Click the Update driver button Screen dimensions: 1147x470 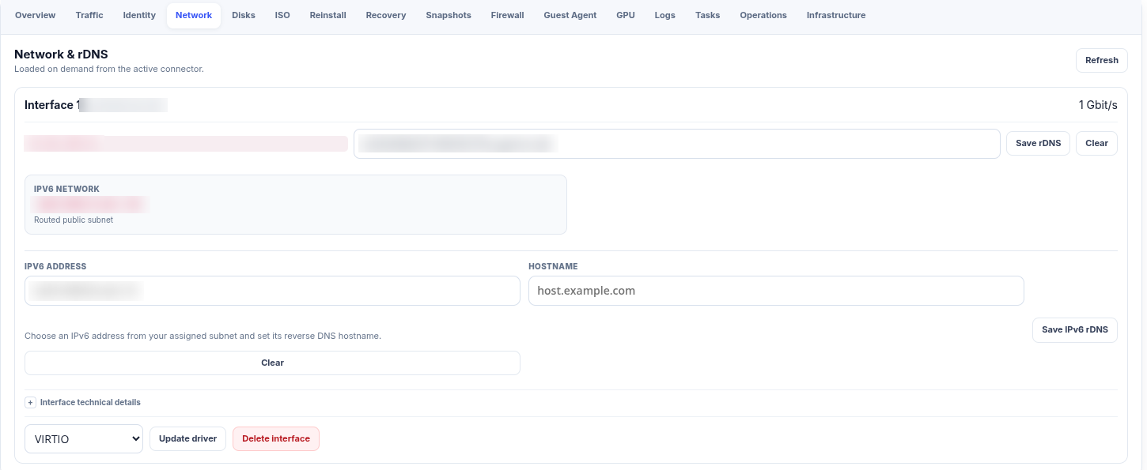pyautogui.click(x=188, y=438)
